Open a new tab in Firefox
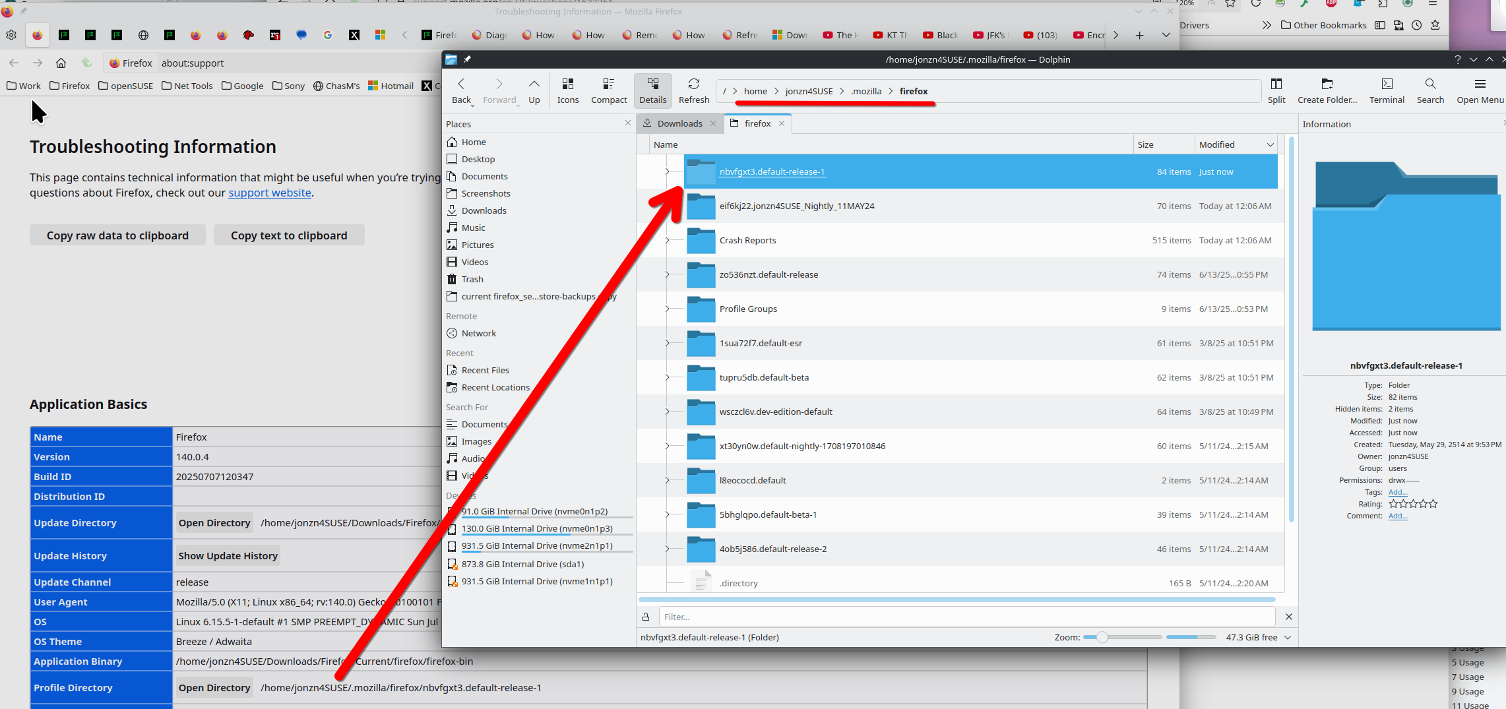This screenshot has height=709, width=1506. coord(1139,35)
